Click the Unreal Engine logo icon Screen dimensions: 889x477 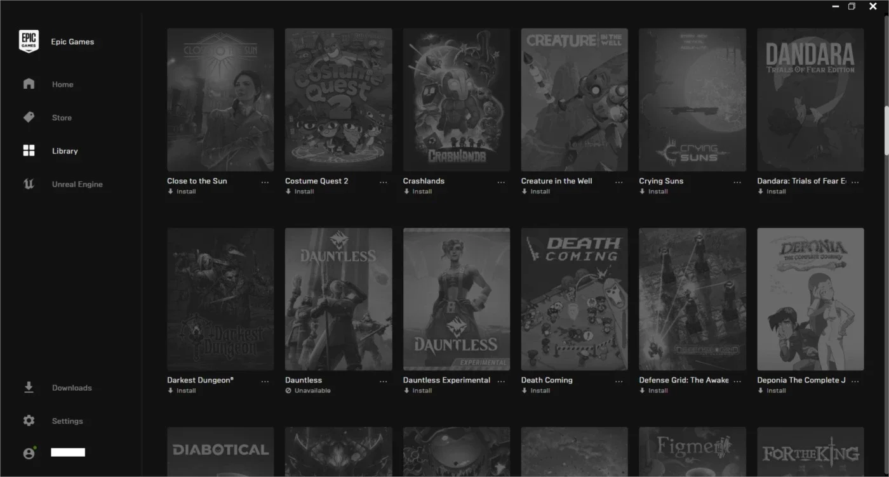29,184
